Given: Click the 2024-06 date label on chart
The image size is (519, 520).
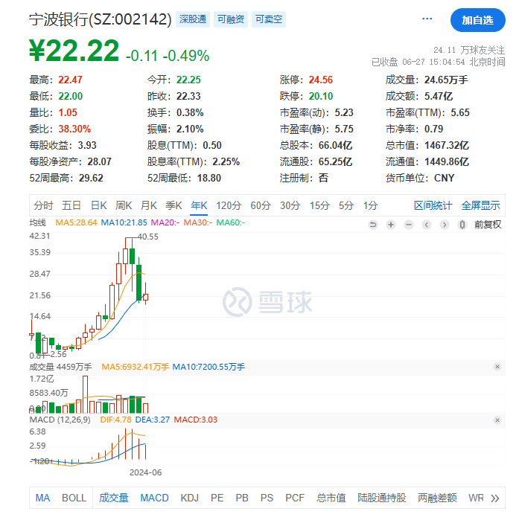Looking at the screenshot, I should 145,472.
